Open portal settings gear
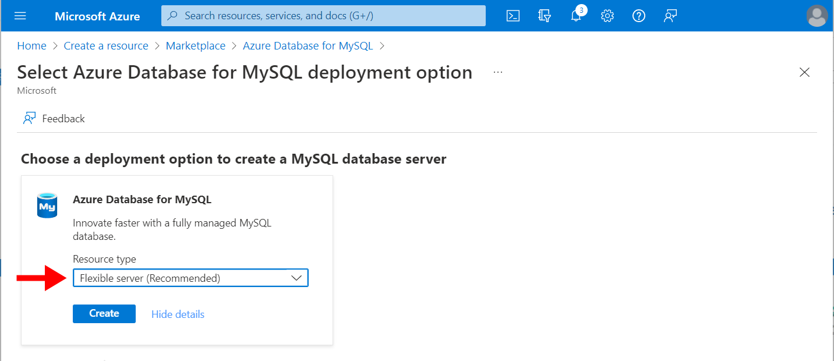Image resolution: width=834 pixels, height=361 pixels. (607, 16)
